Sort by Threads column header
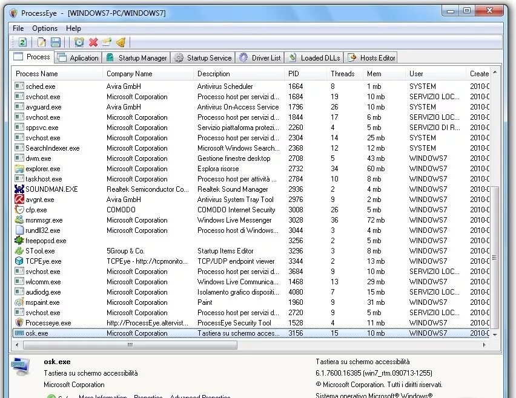Screen dimensions: 516x398 tap(345, 74)
